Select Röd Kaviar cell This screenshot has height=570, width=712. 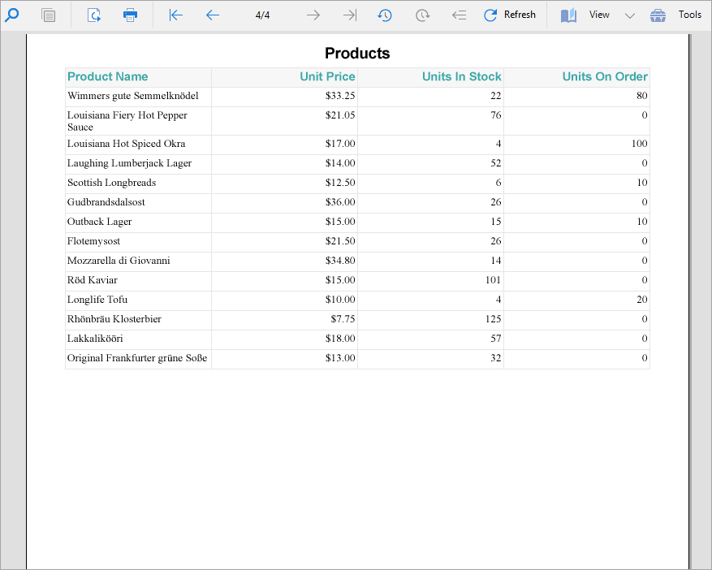pos(139,282)
